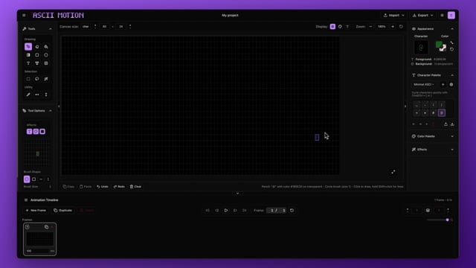Select the Eyedropper utility tool
This screenshot has width=476, height=268.
28,95
